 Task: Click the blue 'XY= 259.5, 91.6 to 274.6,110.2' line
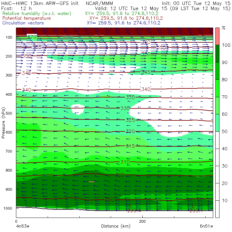point(124,23)
